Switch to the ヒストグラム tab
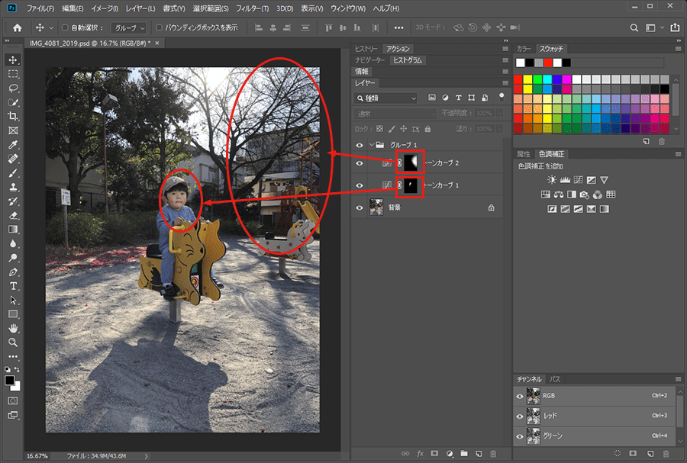 [408, 60]
